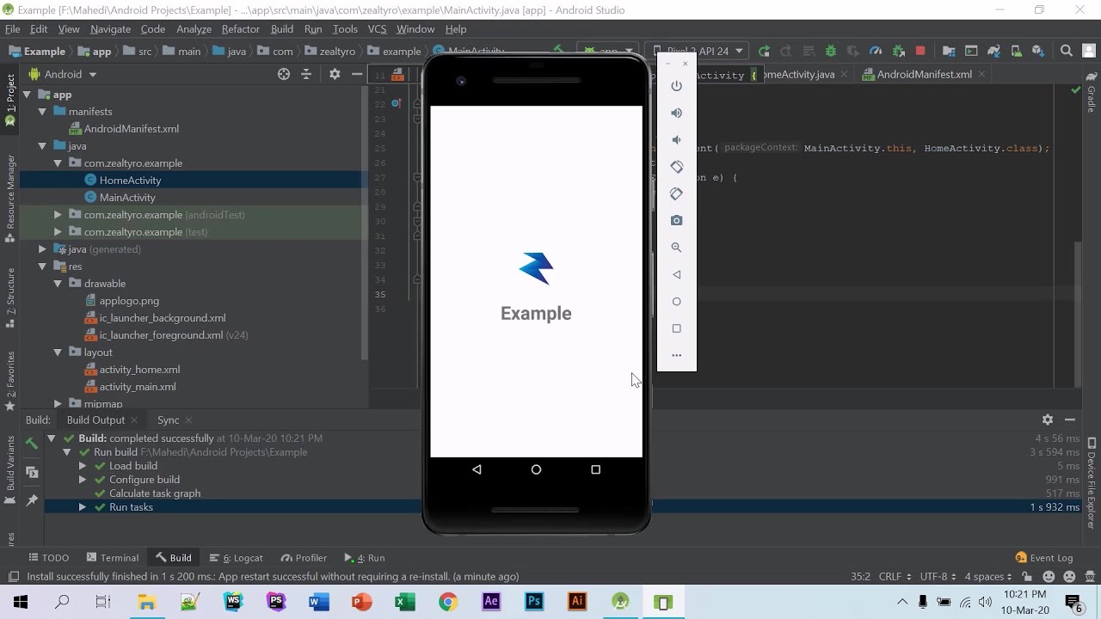Toggle the emulator power button

(x=676, y=86)
